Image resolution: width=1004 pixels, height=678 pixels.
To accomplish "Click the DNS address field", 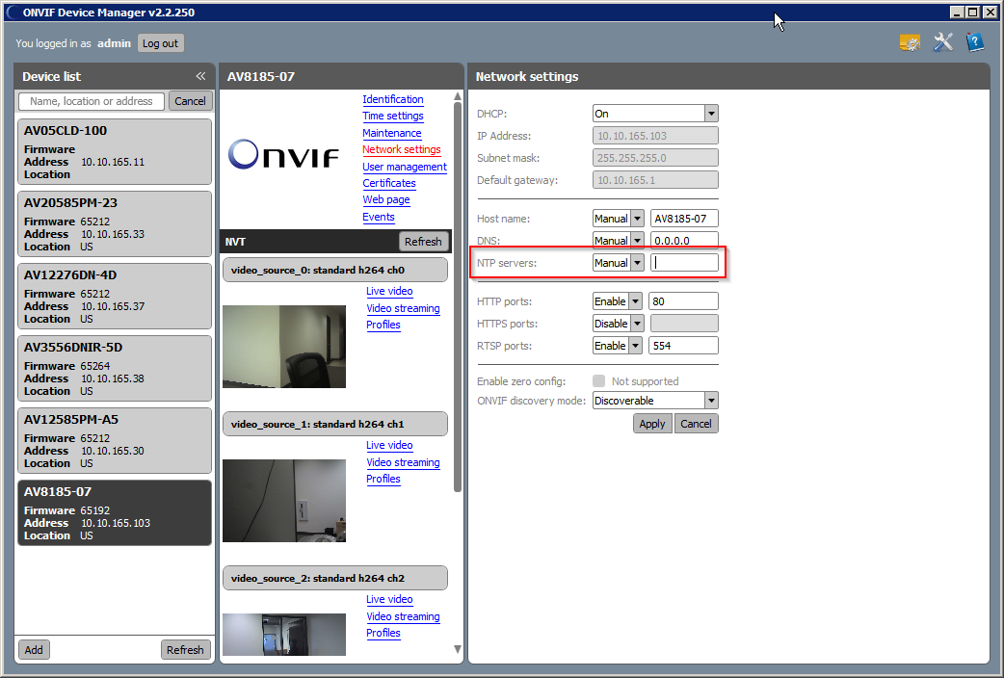I will point(684,241).
